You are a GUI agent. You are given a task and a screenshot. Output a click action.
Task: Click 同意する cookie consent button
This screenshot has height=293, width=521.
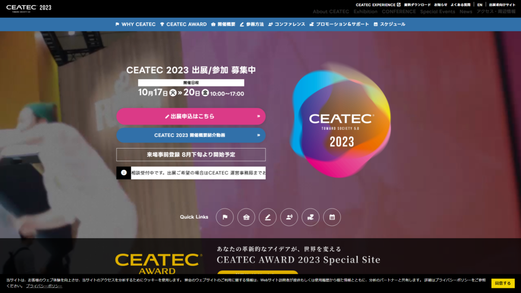[503, 283]
